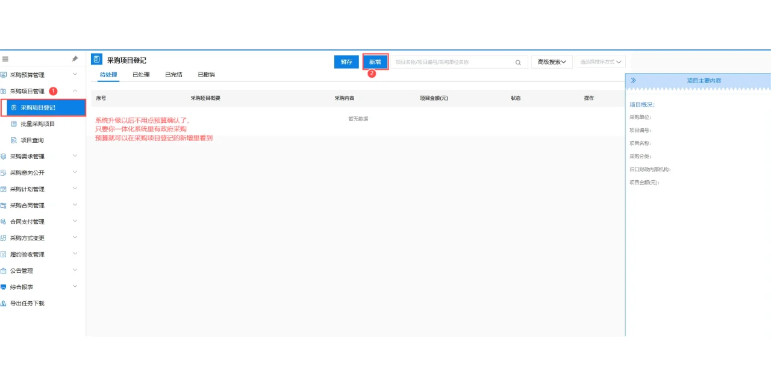Screen dimensions: 771x385
Task: Expand the 综合报表 chevron
Action: coord(75,286)
